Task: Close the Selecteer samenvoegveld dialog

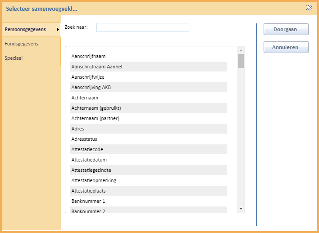Action: pos(309,8)
